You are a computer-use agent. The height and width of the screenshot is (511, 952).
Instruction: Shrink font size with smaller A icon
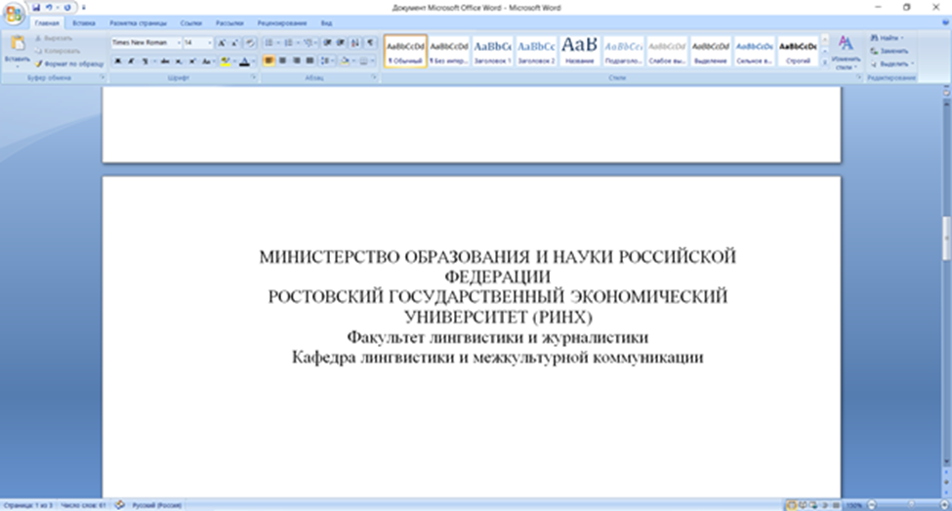(234, 43)
